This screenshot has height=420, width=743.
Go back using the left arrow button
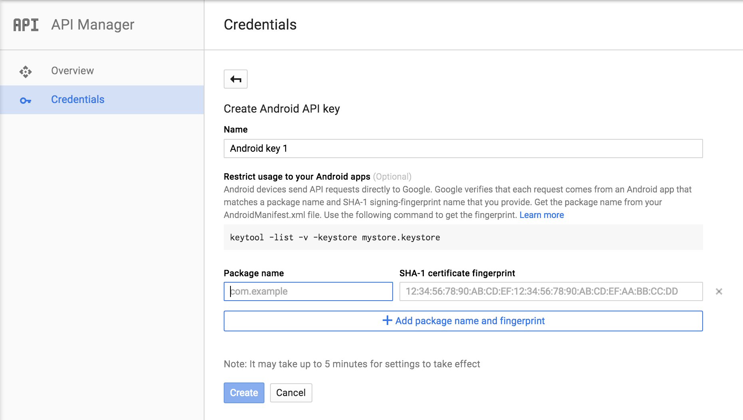236,79
